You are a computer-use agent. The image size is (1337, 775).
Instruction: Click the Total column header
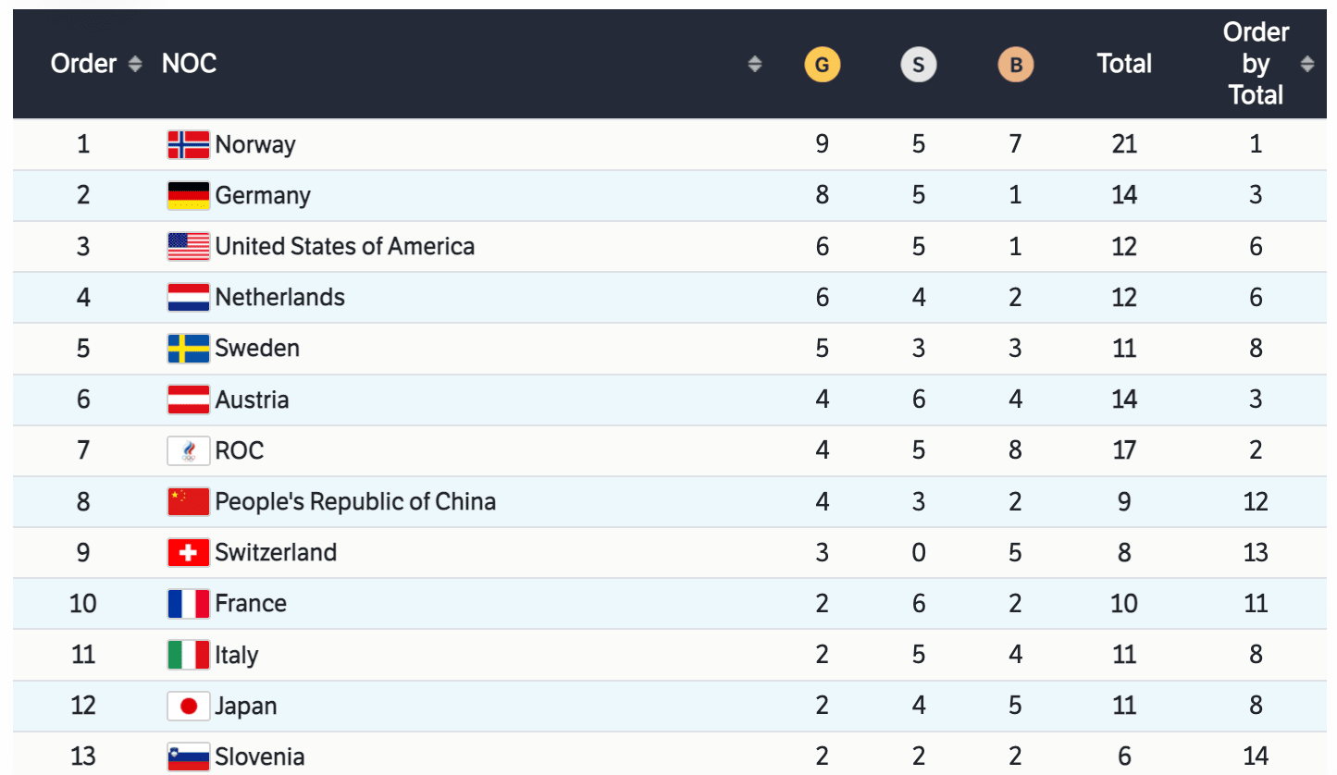click(x=1124, y=64)
